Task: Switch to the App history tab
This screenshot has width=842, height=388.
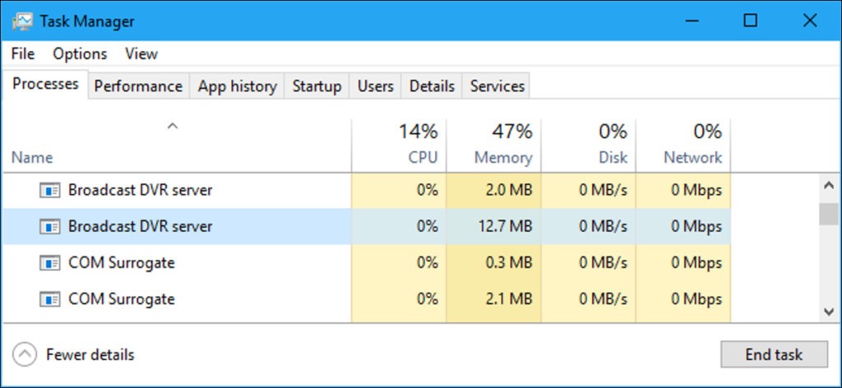Action: (237, 86)
